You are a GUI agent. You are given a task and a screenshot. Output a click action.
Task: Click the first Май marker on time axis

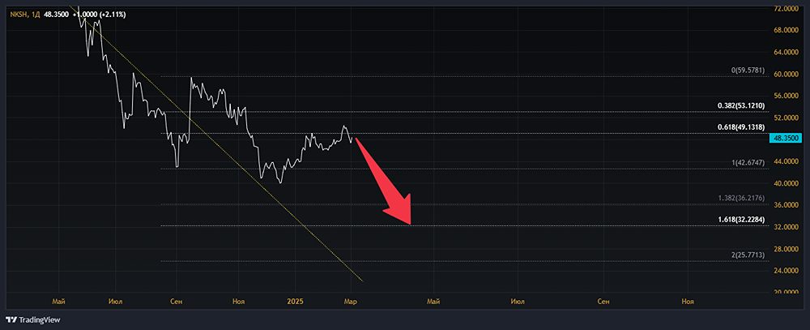58,302
